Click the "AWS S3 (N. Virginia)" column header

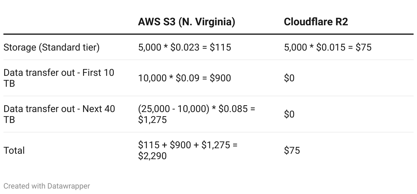186,22
